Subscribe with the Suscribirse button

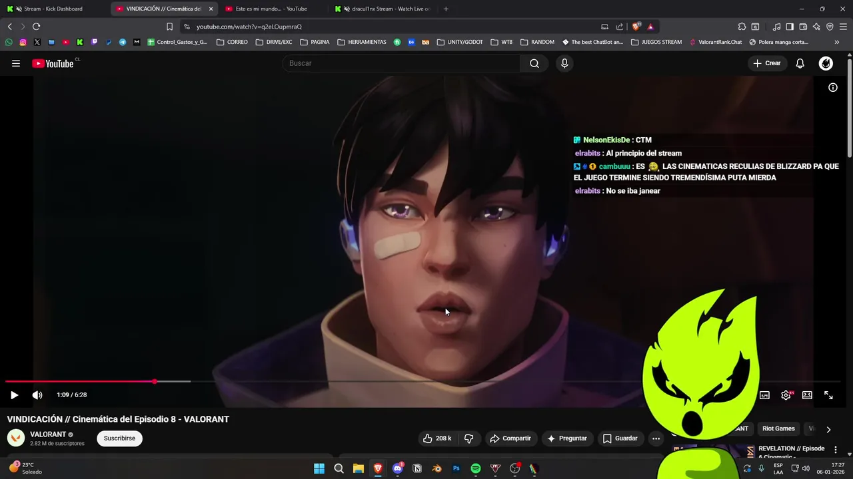tap(119, 438)
